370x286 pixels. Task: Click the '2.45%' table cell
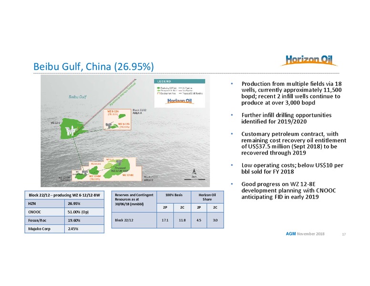84,229
